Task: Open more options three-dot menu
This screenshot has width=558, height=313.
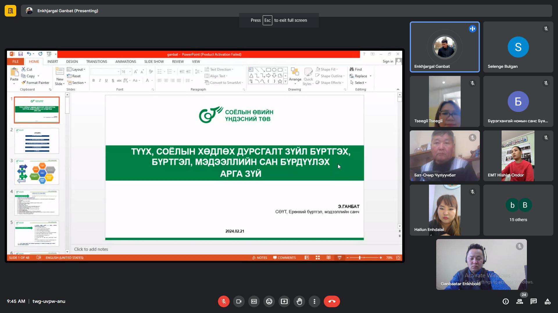Action: (x=314, y=301)
